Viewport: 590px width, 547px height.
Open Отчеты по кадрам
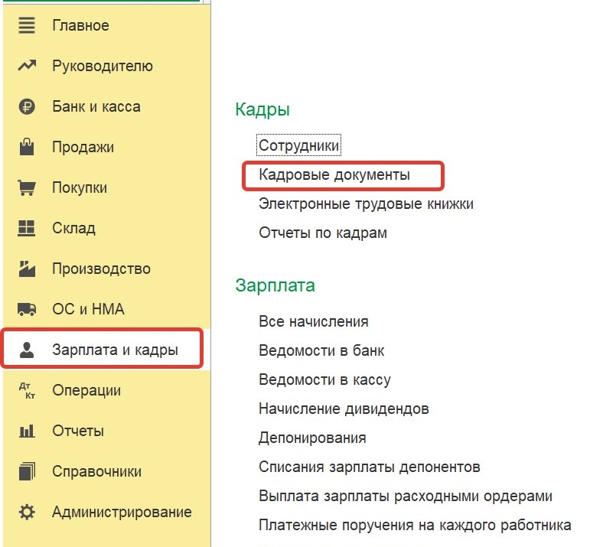[x=323, y=233]
